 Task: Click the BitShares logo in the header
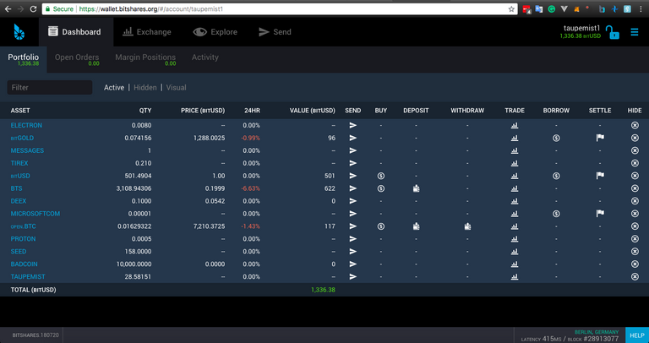[x=19, y=32]
